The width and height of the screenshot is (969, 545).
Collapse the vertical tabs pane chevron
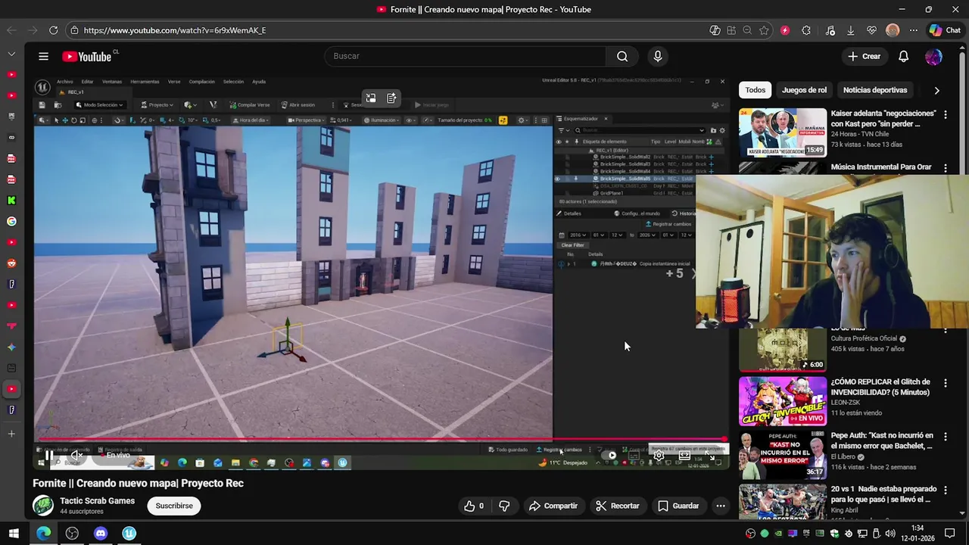[x=11, y=54]
